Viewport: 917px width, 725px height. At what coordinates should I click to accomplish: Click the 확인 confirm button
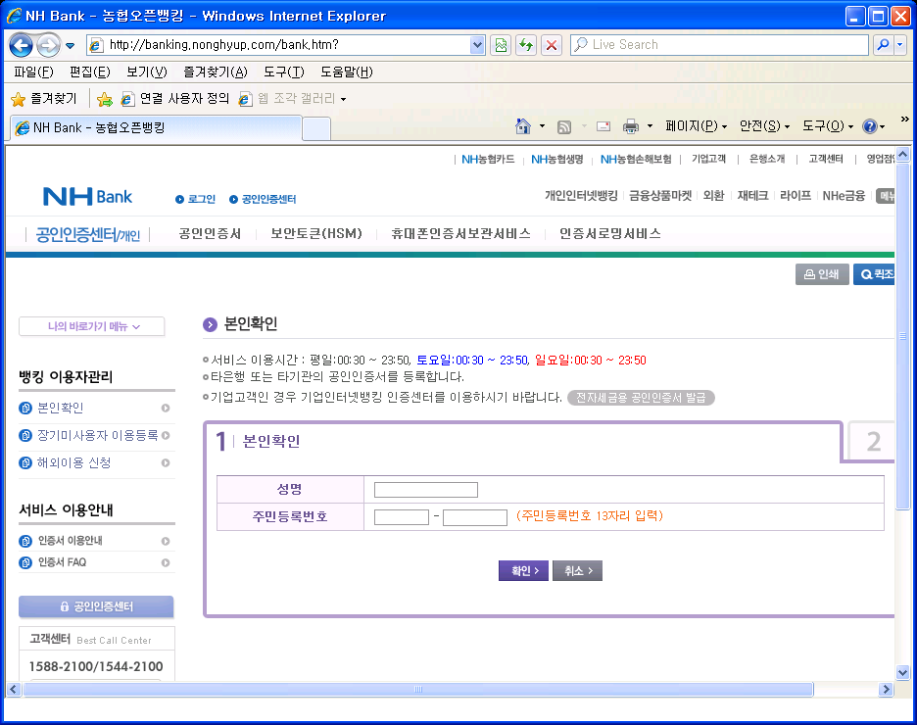pyautogui.click(x=523, y=570)
